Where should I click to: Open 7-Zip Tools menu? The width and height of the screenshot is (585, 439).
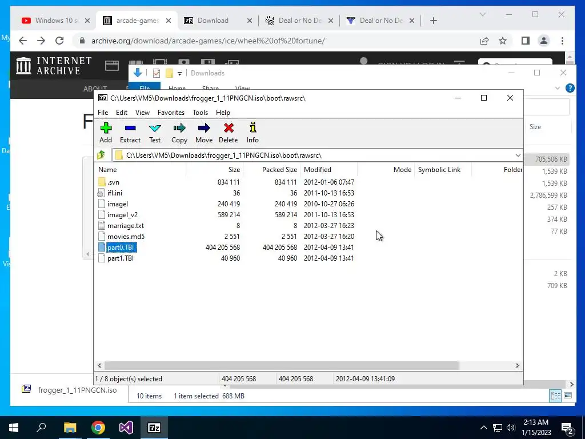201,113
